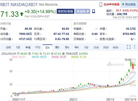Viewport: 138px width, 101px height.
Task: Toggle the MA5 moving average line
Action: (x=19, y=57)
